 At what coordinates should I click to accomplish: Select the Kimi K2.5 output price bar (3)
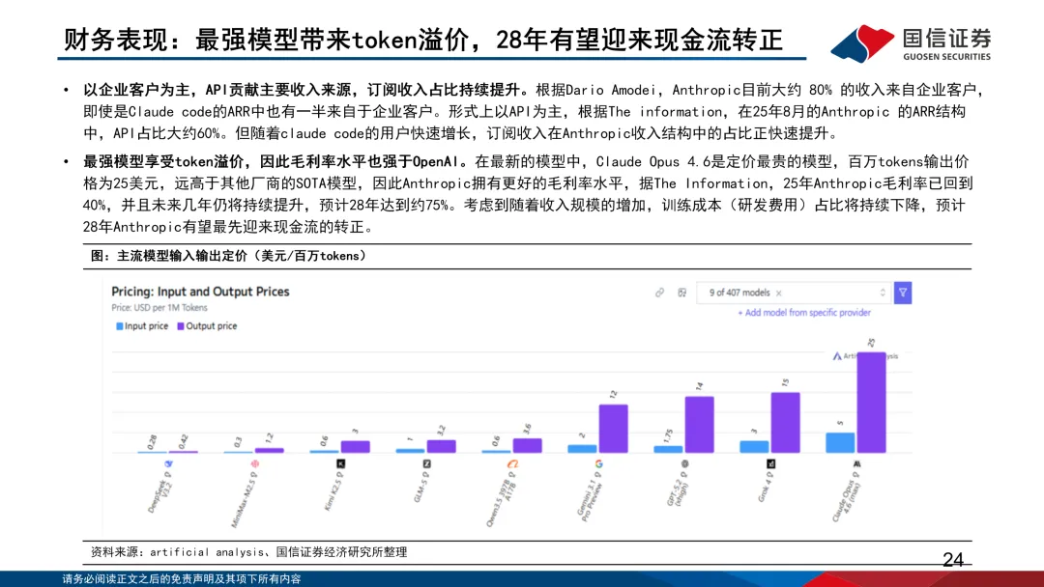pos(356,447)
